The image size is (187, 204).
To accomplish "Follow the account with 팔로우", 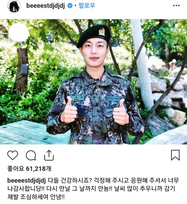I will 87,5.
